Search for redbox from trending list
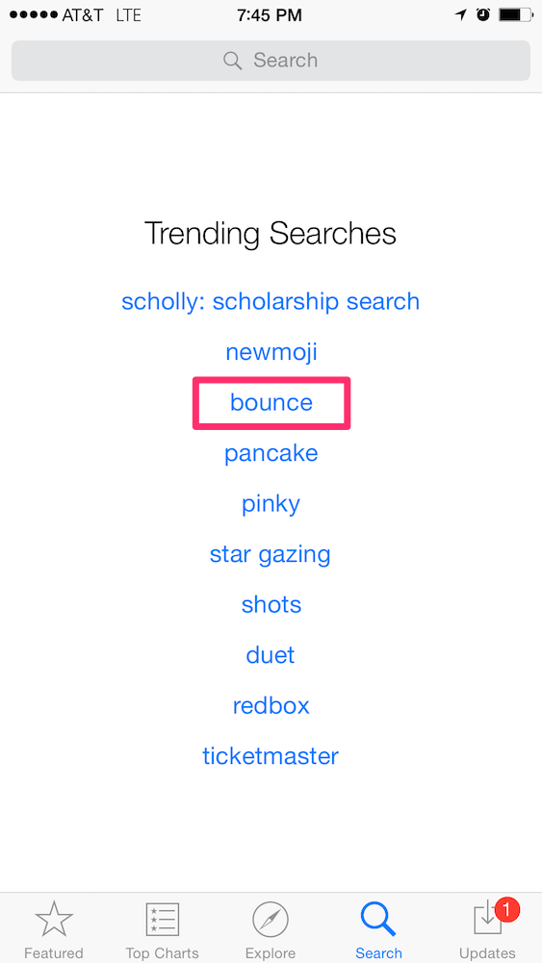 271,706
